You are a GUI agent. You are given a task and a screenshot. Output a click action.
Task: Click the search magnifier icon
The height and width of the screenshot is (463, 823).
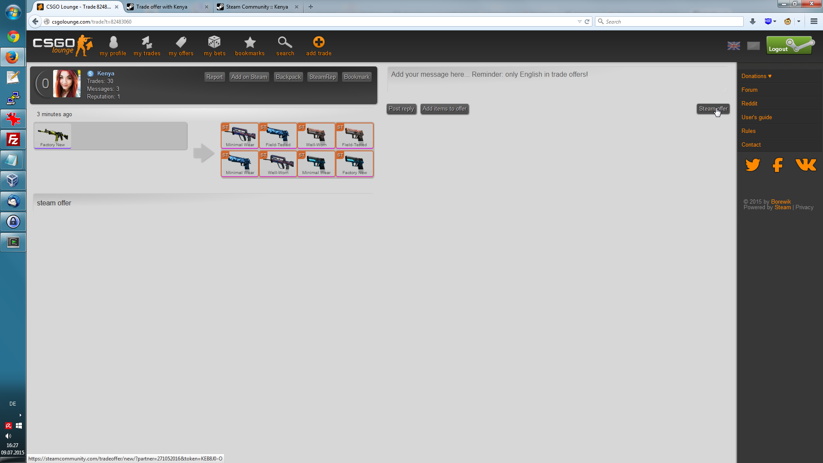[x=285, y=42]
